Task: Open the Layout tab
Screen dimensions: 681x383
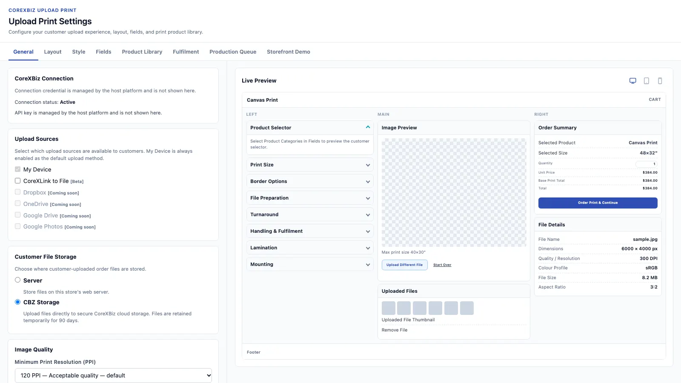Action: click(53, 52)
